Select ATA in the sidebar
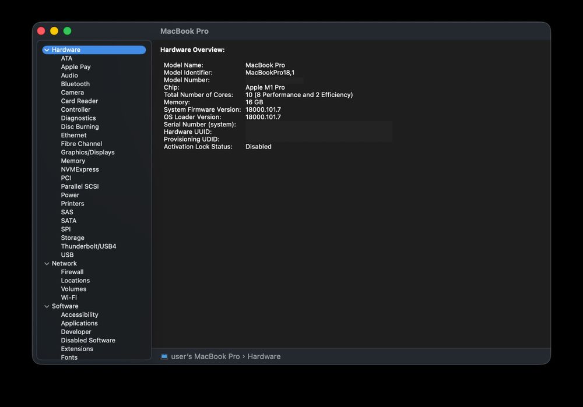 point(66,58)
